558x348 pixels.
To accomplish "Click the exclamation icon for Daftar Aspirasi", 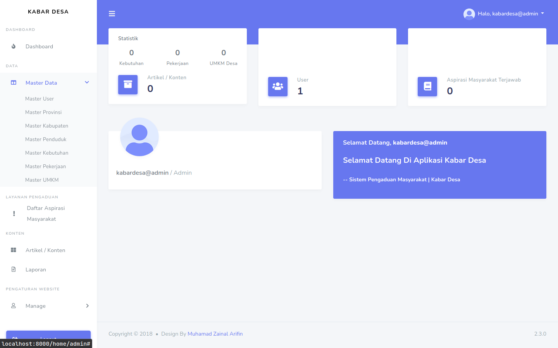I will tap(14, 213).
